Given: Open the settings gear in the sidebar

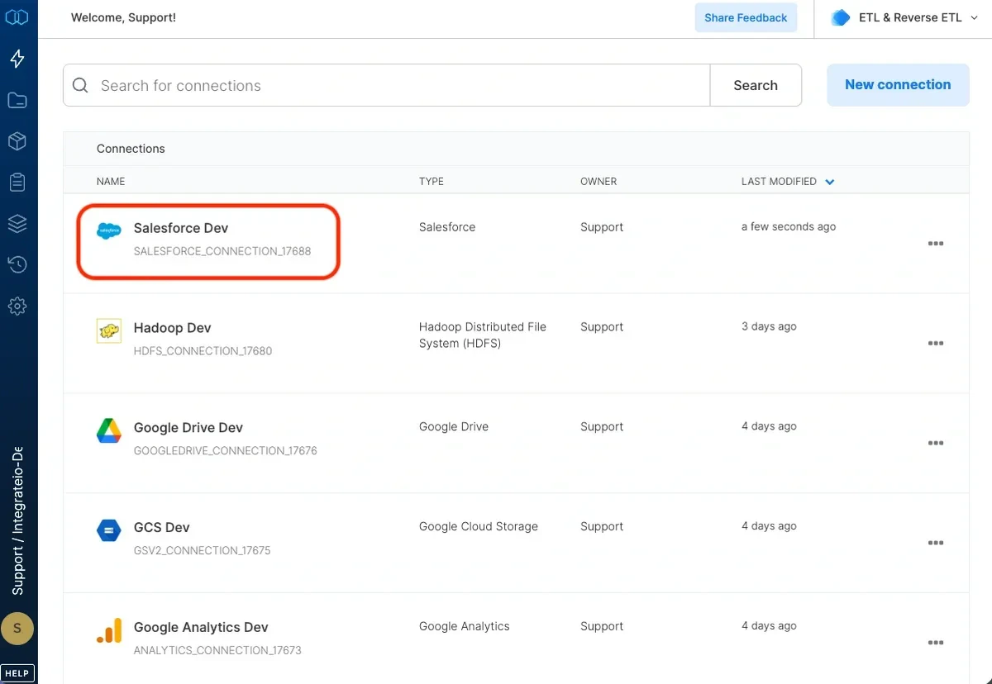Looking at the screenshot, I should tap(17, 306).
